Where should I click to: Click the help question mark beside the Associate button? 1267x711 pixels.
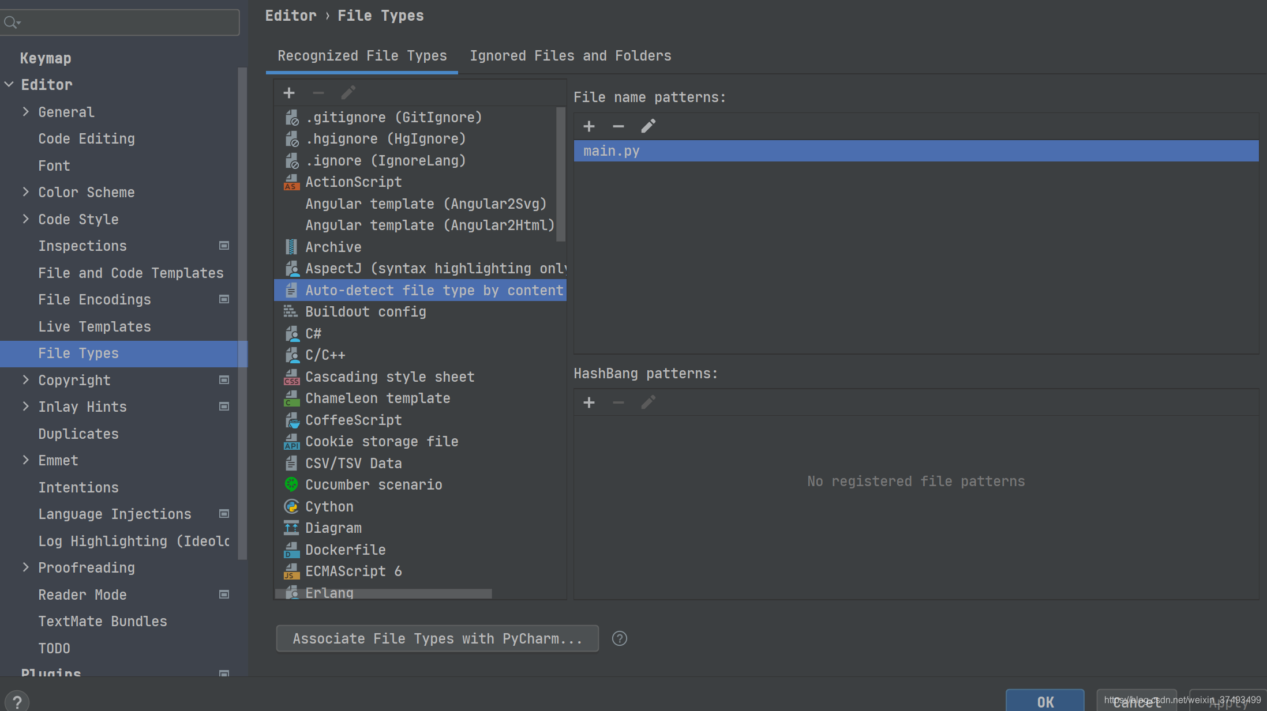619,638
